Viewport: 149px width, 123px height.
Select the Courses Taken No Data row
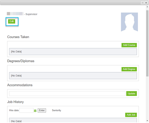pos(73,52)
